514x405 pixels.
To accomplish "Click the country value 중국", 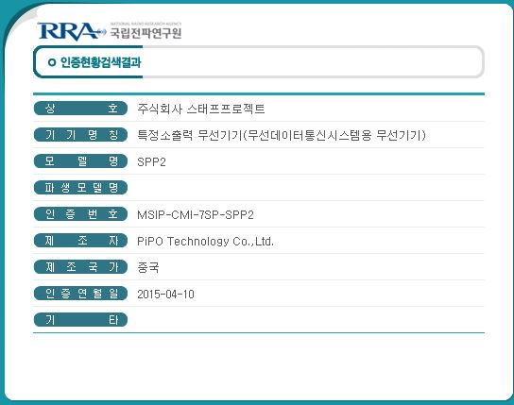I will [x=148, y=267].
